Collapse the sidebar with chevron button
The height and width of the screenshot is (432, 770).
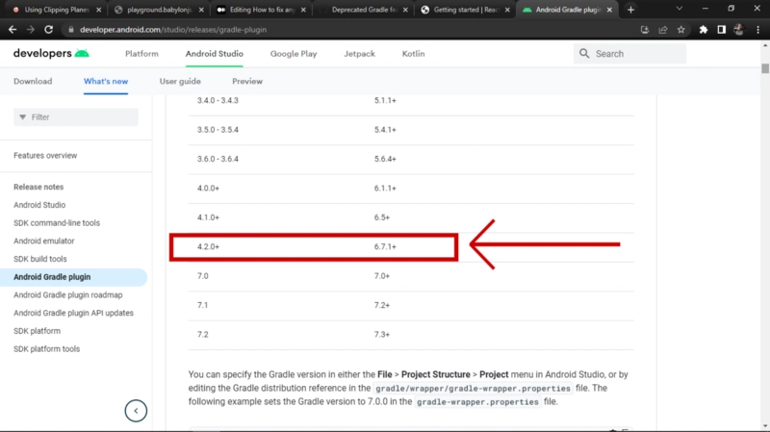pos(136,411)
